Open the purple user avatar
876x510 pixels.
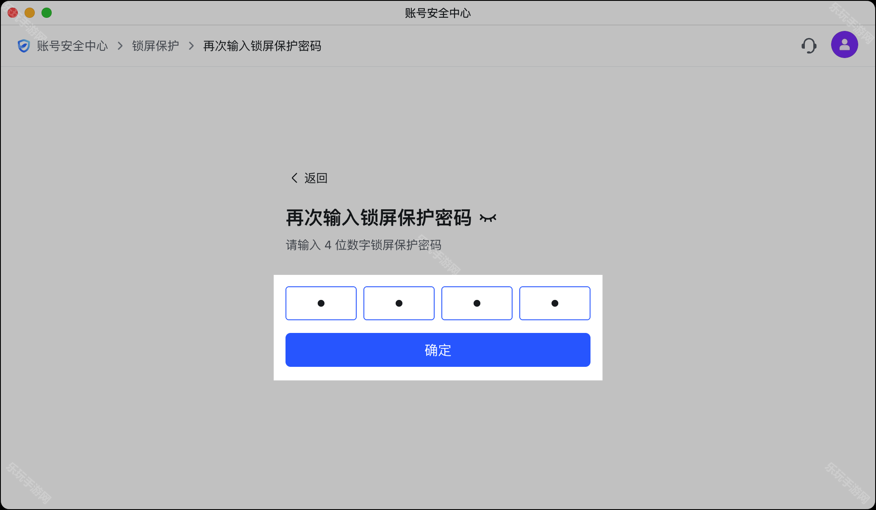click(844, 44)
